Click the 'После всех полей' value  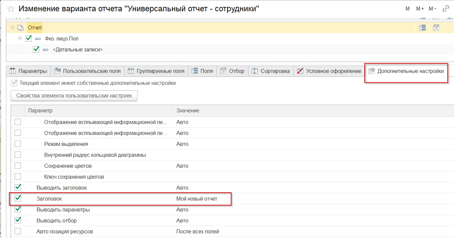[x=198, y=231]
